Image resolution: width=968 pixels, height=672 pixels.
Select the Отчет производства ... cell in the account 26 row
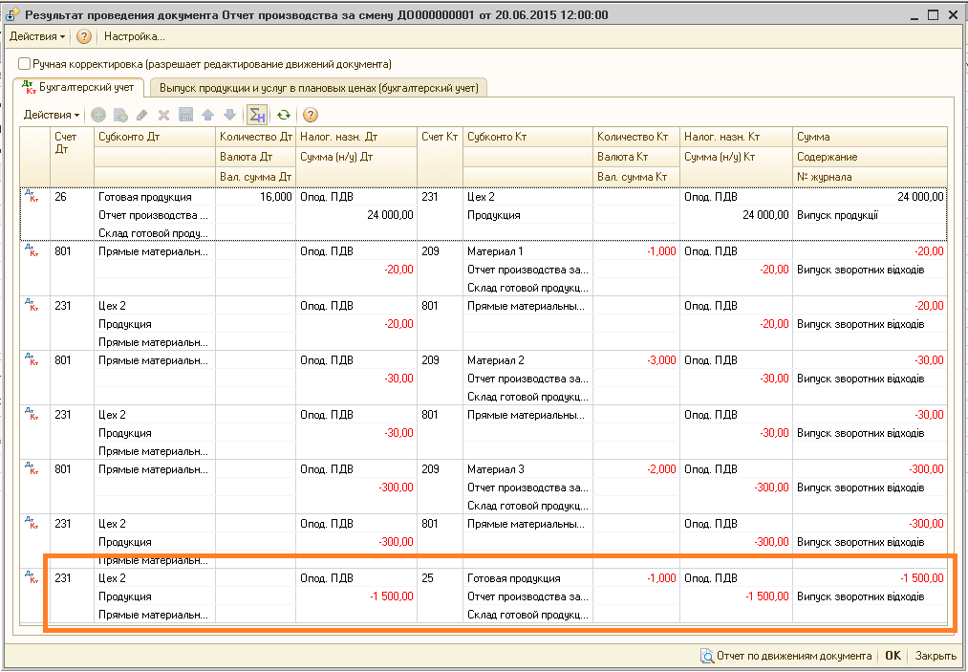155,216
